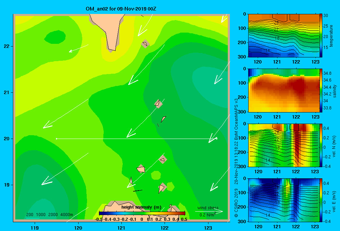Click the "0.2 N/m" wind stress value
Image resolution: width=340 pixels, height=231 pixels.
(x=207, y=215)
